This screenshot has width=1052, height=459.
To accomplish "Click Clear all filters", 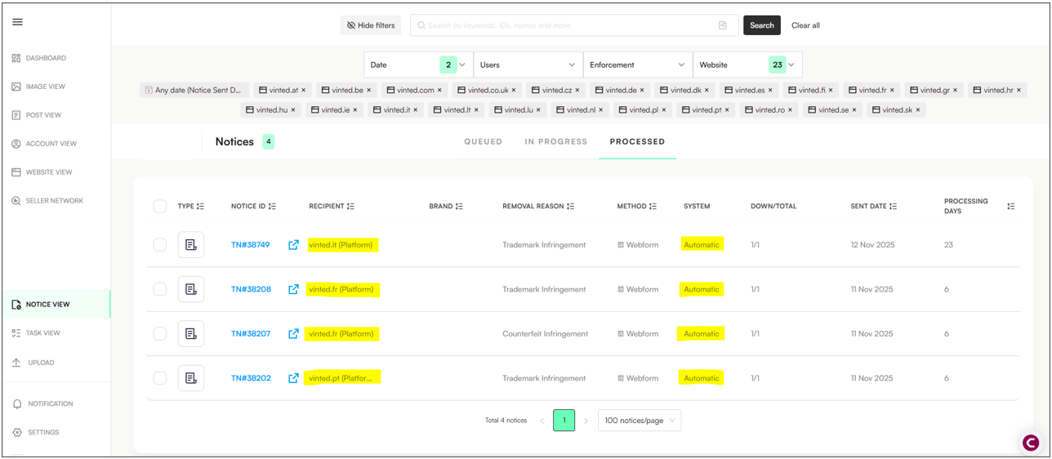I will [805, 25].
